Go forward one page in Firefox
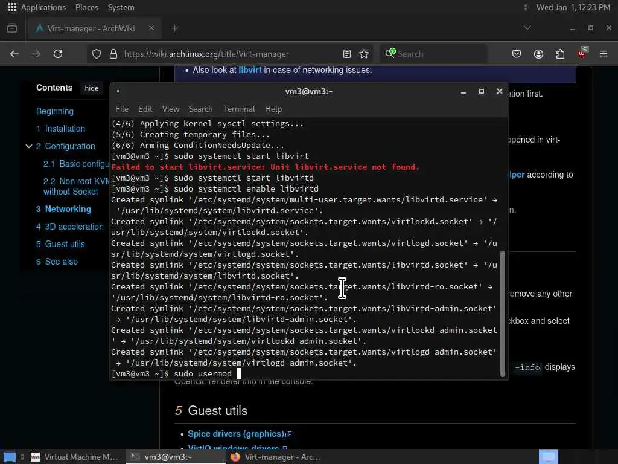 (36, 54)
